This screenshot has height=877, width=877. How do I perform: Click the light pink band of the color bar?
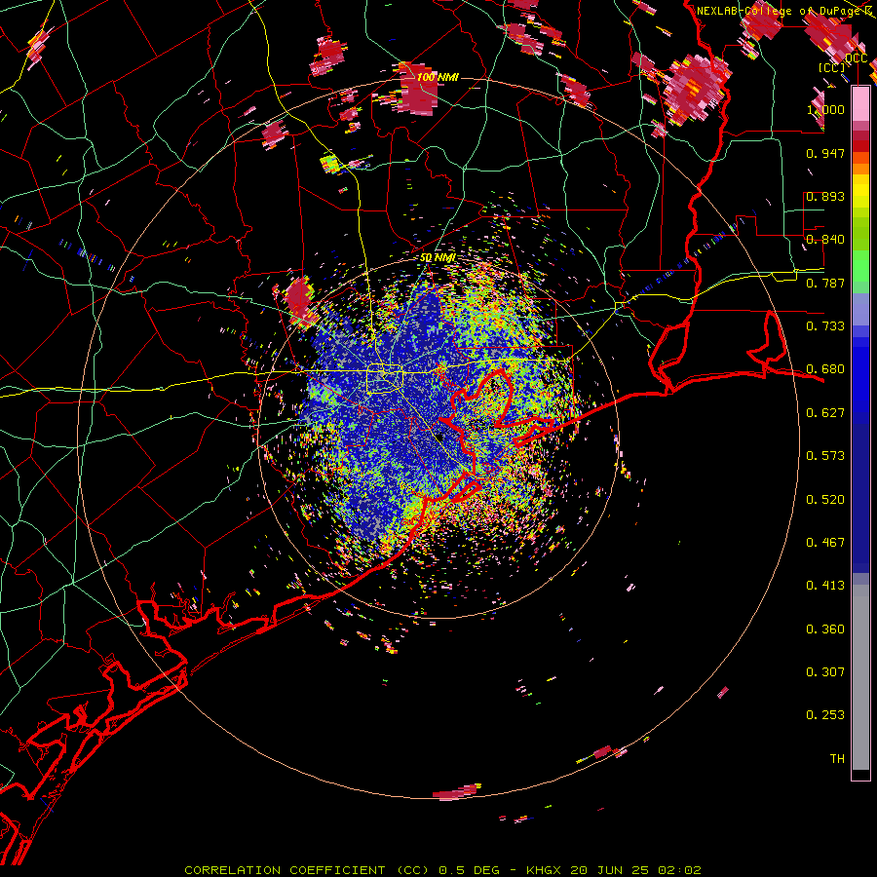[860, 103]
